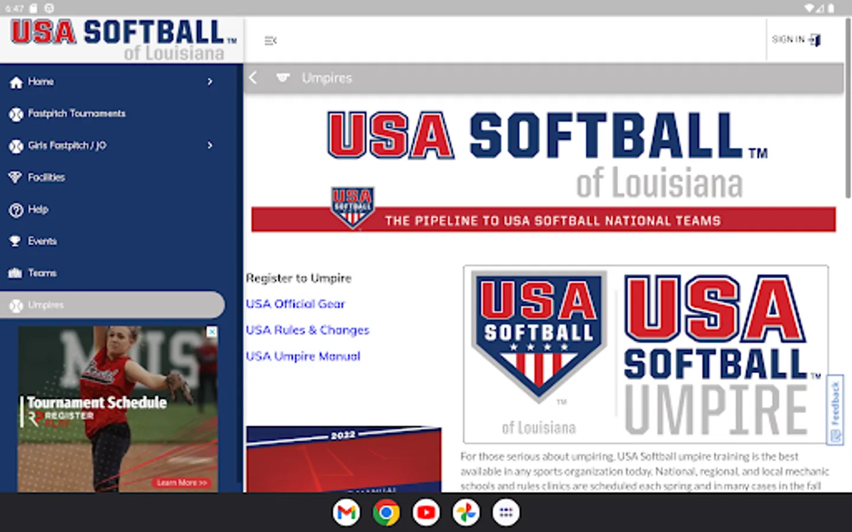Image resolution: width=852 pixels, height=532 pixels.
Task: Close the Tournament Schedule ad
Action: click(x=211, y=332)
